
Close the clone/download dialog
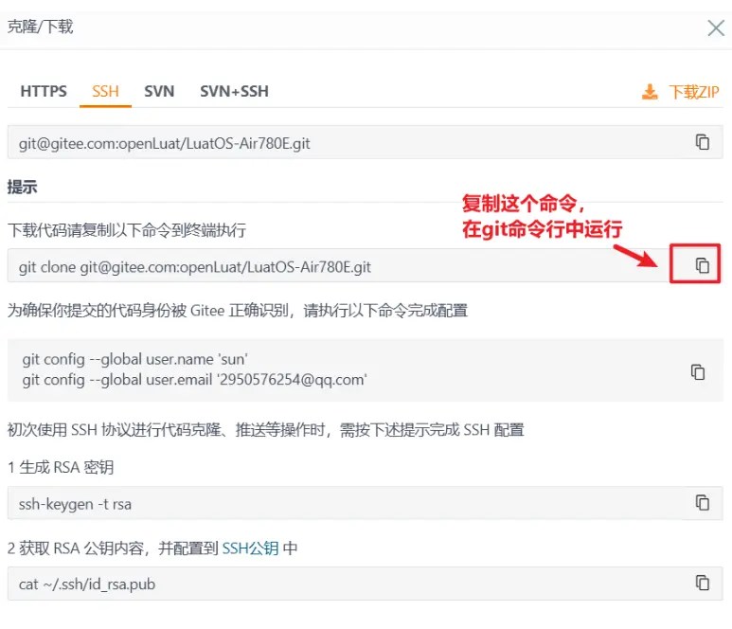[716, 28]
